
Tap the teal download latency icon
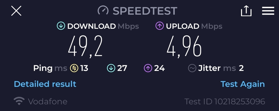tap(111, 68)
